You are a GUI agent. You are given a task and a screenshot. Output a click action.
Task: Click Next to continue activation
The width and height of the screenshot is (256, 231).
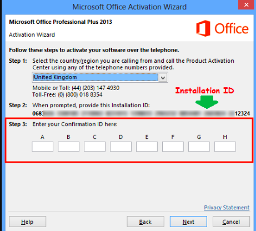coord(188,222)
